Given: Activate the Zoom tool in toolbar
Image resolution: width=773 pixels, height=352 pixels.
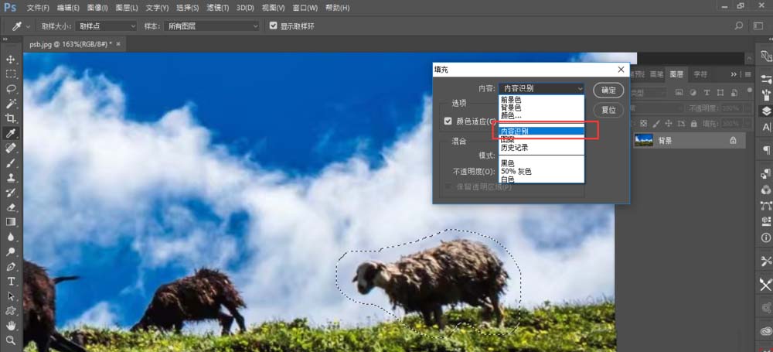Looking at the screenshot, I should pyautogui.click(x=11, y=340).
